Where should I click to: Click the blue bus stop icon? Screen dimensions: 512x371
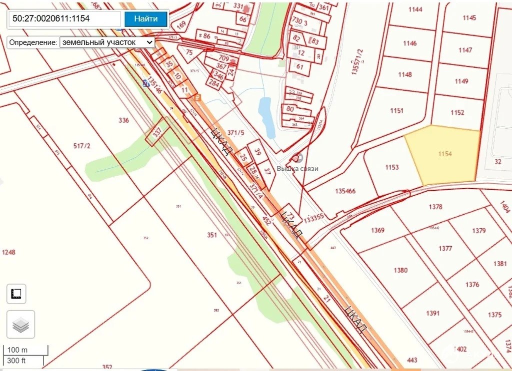click(x=146, y=83)
